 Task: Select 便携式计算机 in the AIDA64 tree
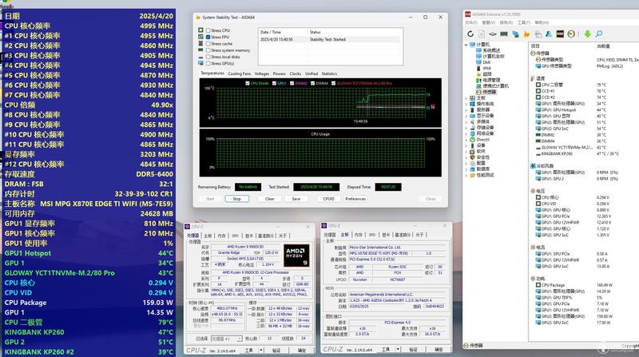point(495,86)
